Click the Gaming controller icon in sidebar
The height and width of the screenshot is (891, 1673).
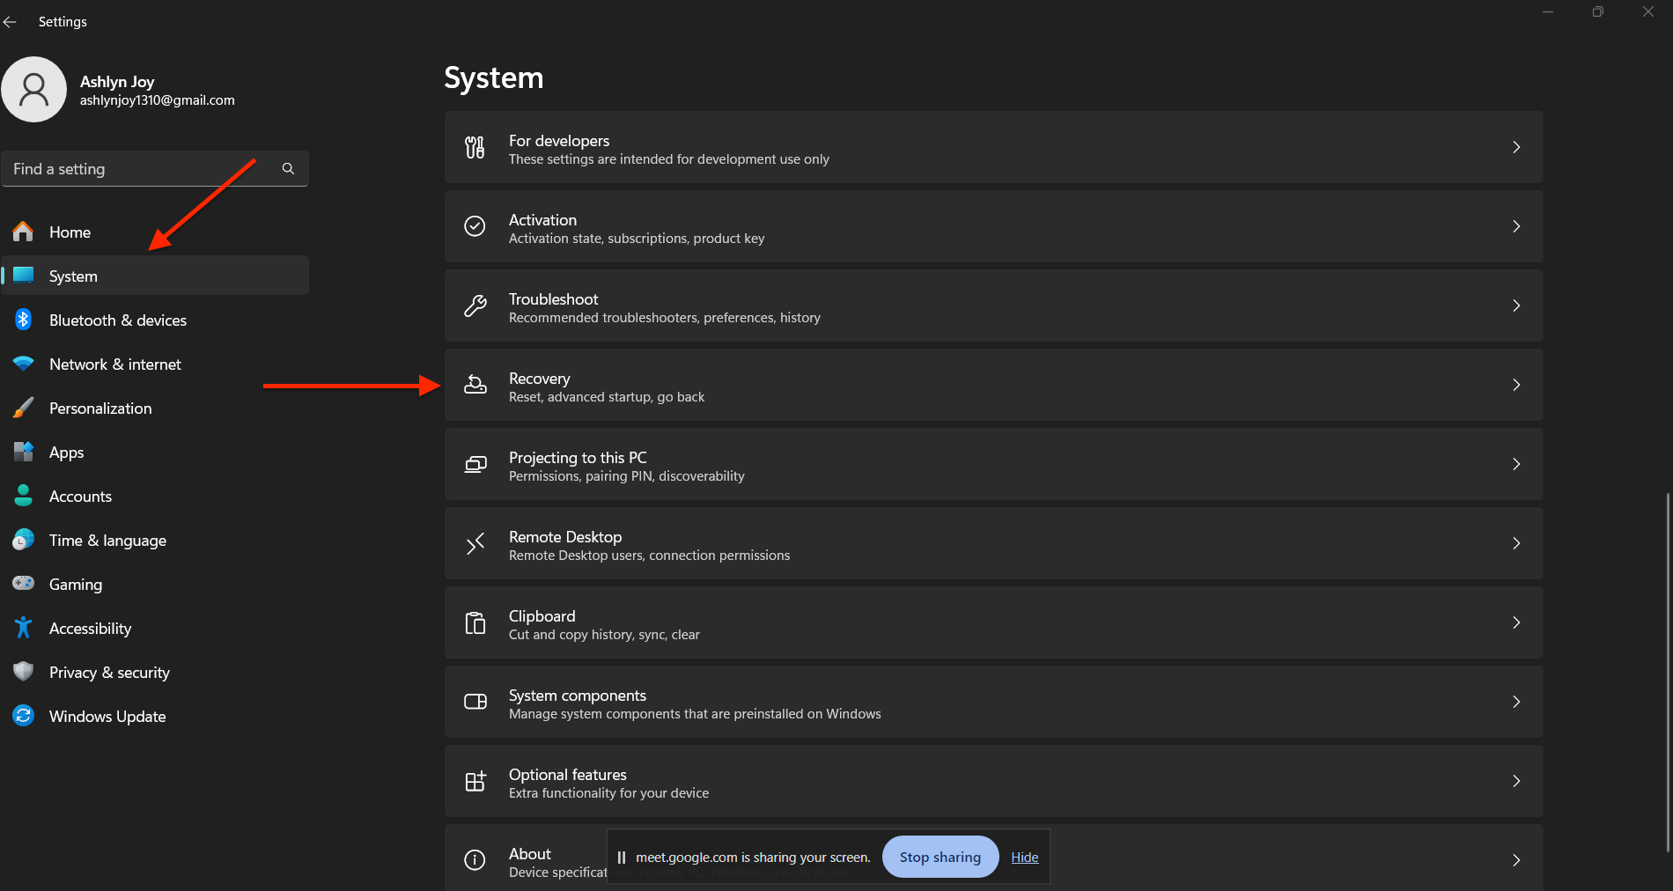tap(24, 584)
